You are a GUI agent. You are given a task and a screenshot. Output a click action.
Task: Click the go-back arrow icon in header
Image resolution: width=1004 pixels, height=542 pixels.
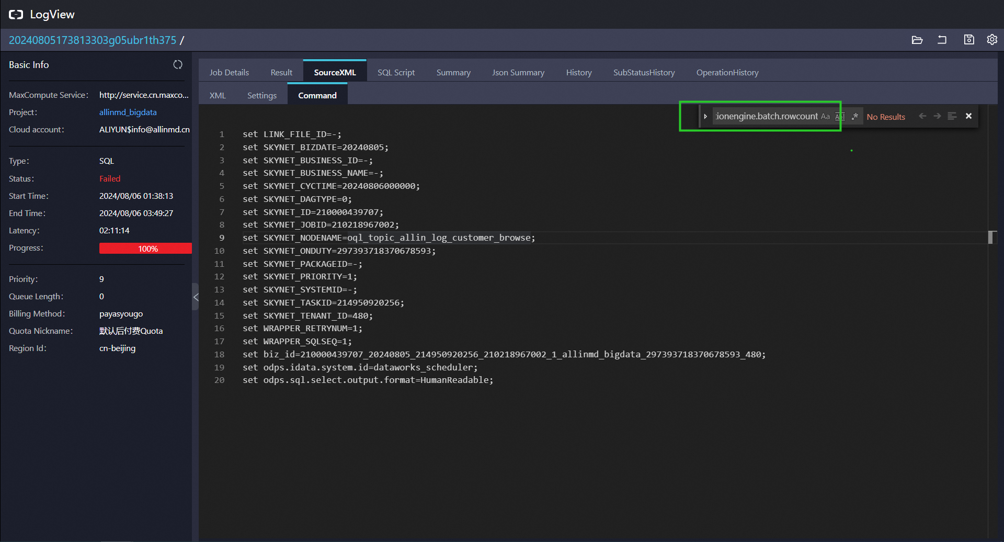(x=942, y=40)
